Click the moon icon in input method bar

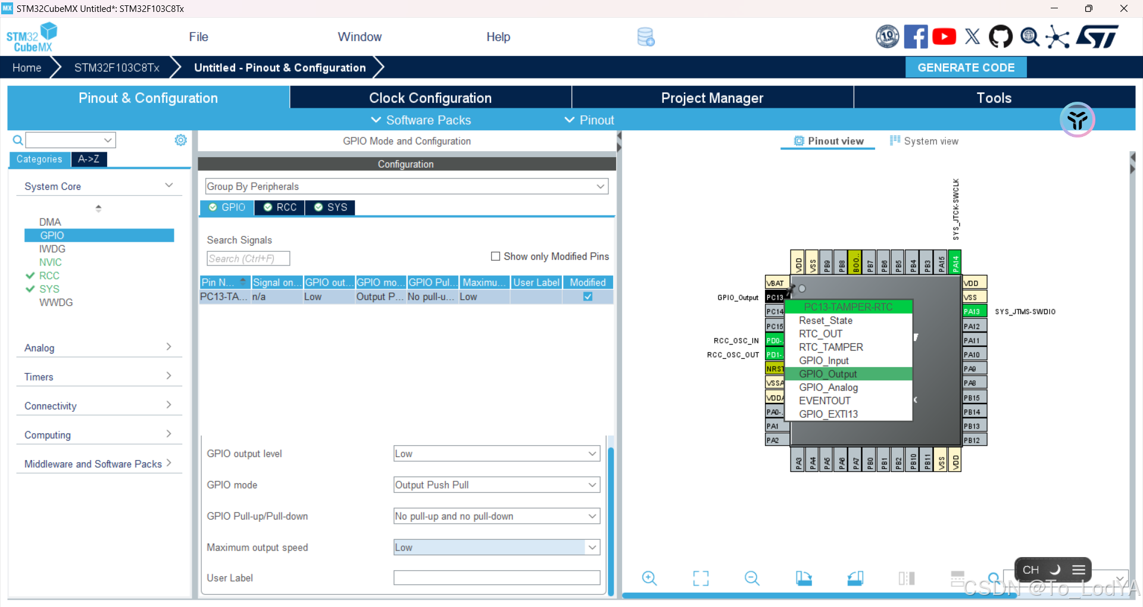[x=1055, y=570]
